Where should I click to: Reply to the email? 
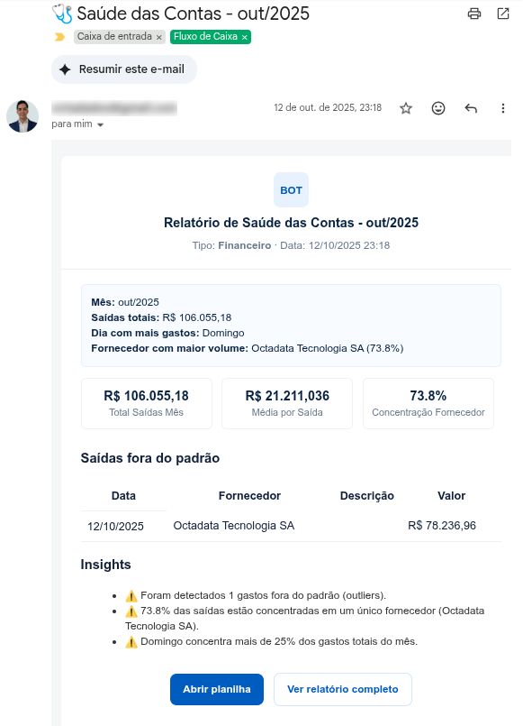point(470,107)
